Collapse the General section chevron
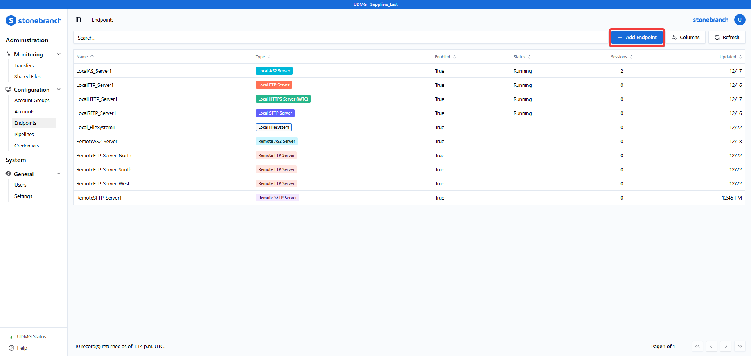Screen dimensions: 751x356 coord(59,174)
